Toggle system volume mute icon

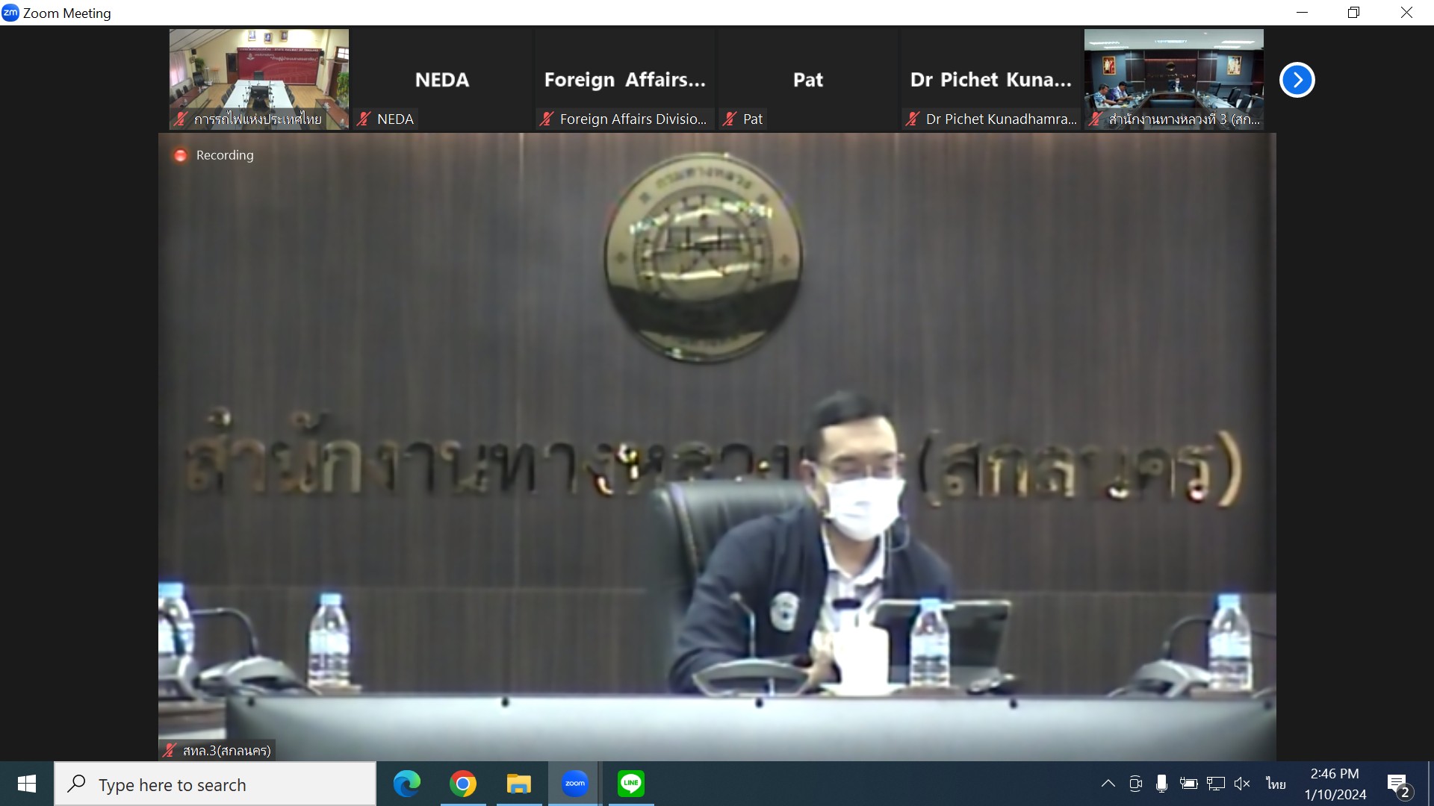[1242, 784]
